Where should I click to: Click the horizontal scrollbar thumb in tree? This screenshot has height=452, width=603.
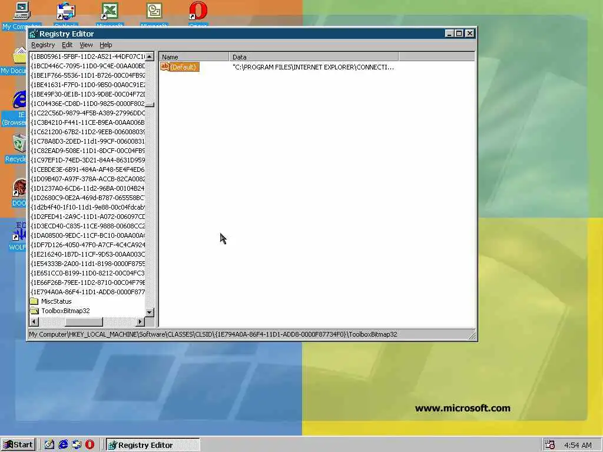click(84, 321)
